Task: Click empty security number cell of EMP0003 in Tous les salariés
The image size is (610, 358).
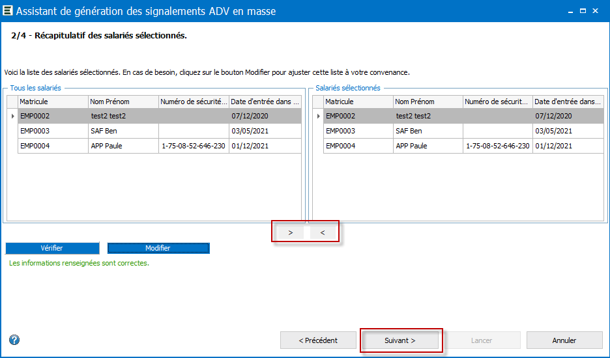Action: point(194,131)
